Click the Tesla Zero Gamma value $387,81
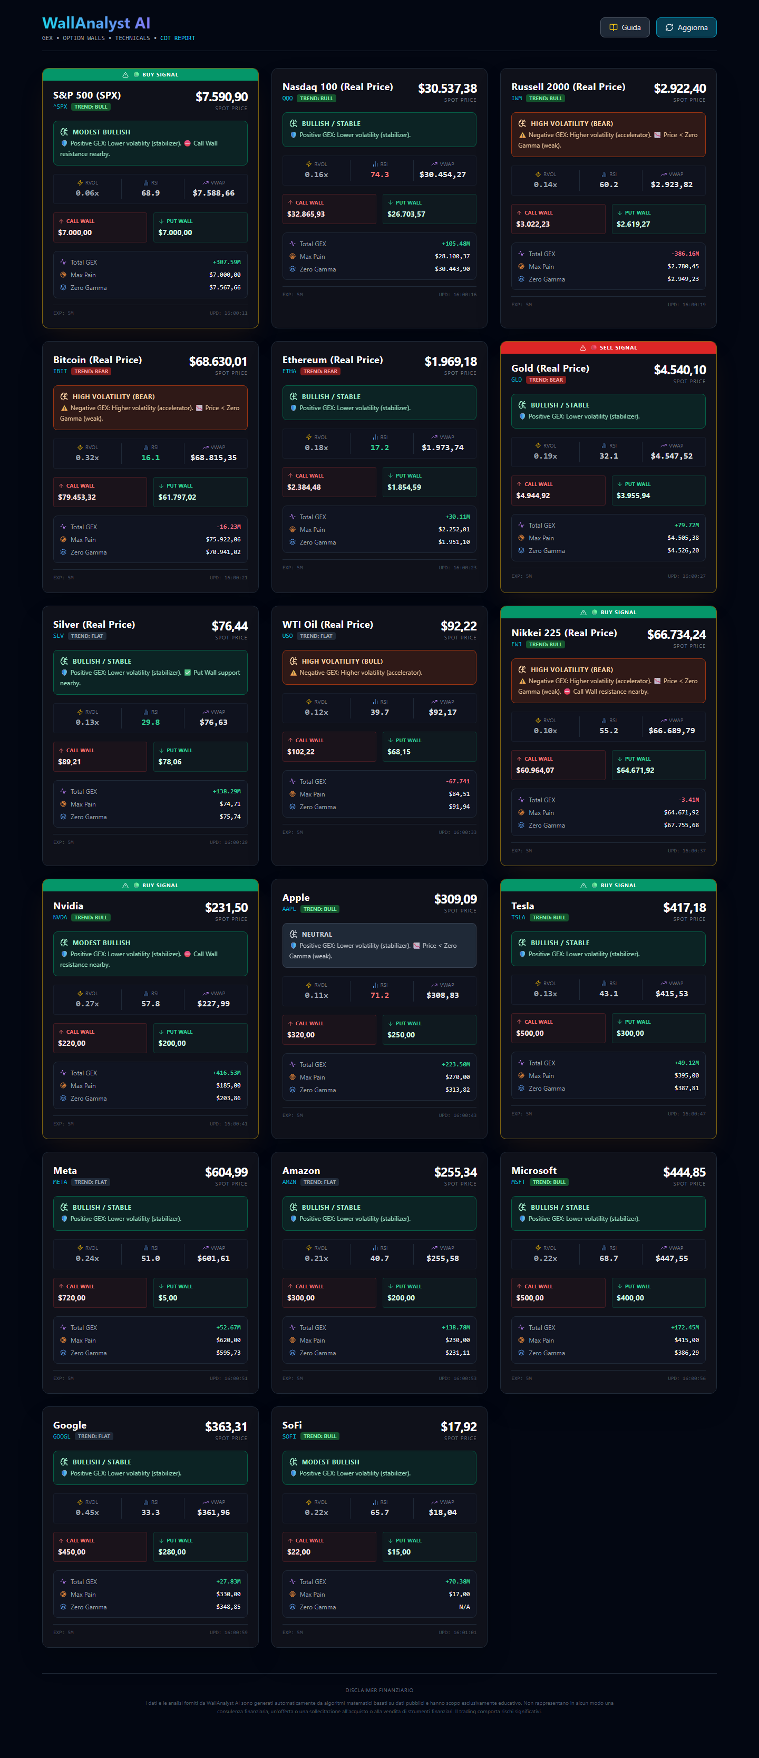This screenshot has height=1758, width=759. coord(687,1089)
